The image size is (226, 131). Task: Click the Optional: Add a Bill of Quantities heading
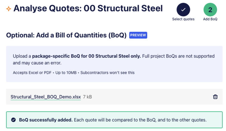point(66,35)
